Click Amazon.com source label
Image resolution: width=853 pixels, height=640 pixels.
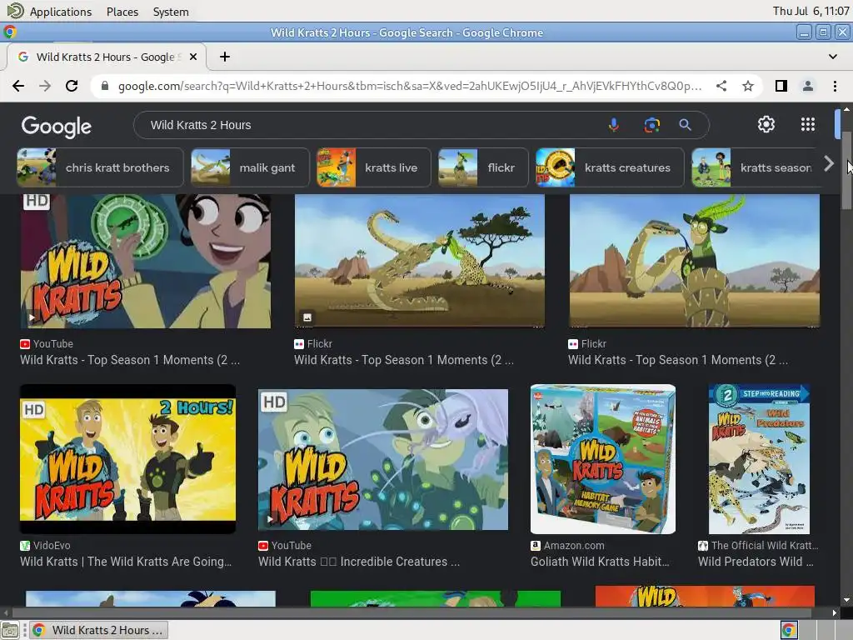[x=574, y=545]
